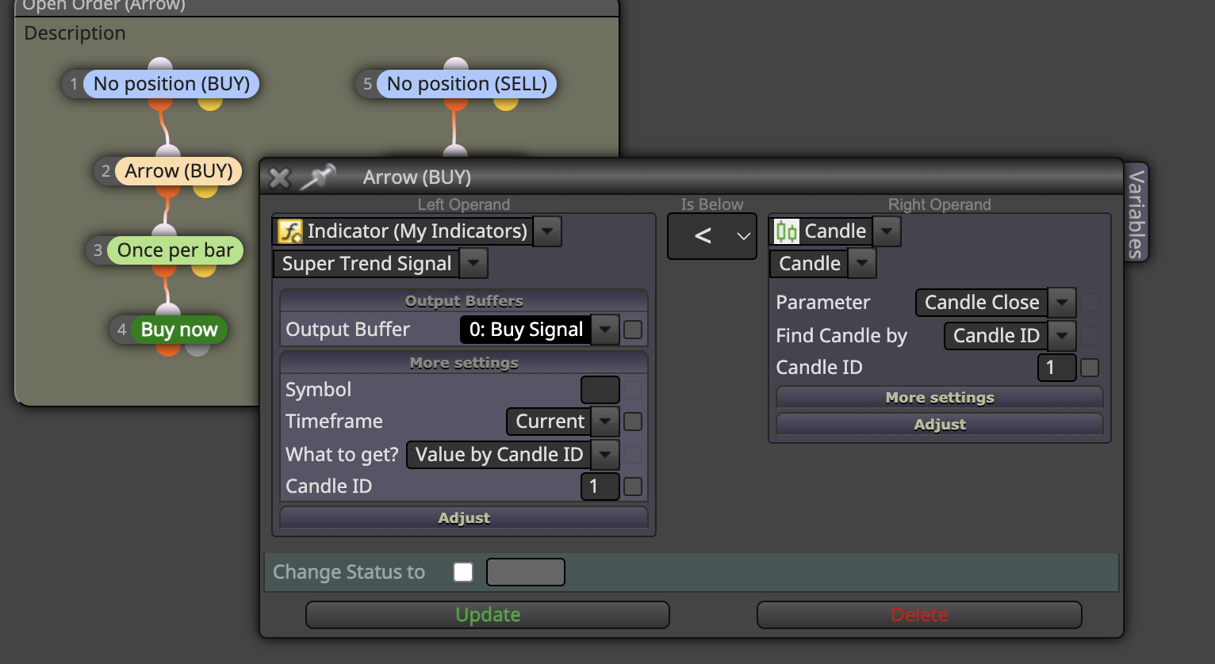The height and width of the screenshot is (664, 1215).
Task: Toggle the Left Operand Candle ID checkbox
Action: [633, 487]
